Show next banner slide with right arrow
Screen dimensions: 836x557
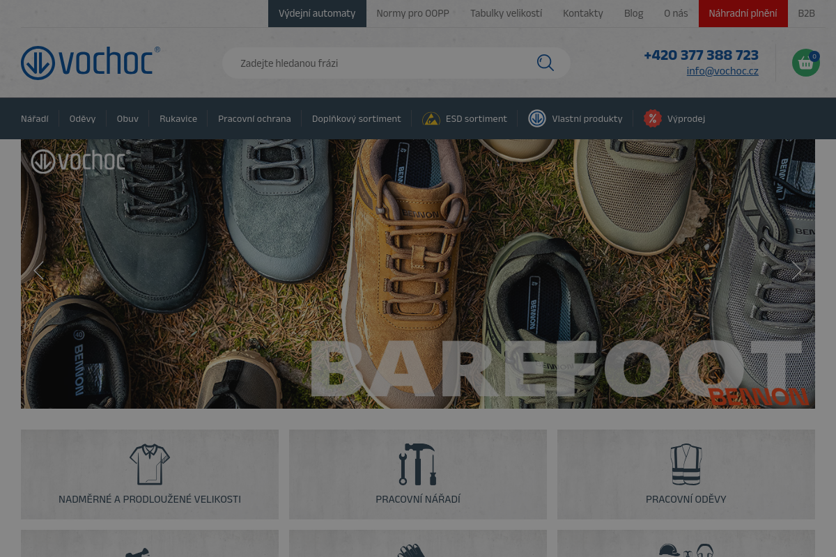pos(797,270)
